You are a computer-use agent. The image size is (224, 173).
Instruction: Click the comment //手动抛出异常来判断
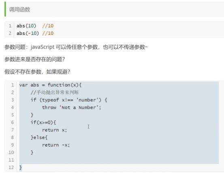pyautogui.click(x=55, y=92)
